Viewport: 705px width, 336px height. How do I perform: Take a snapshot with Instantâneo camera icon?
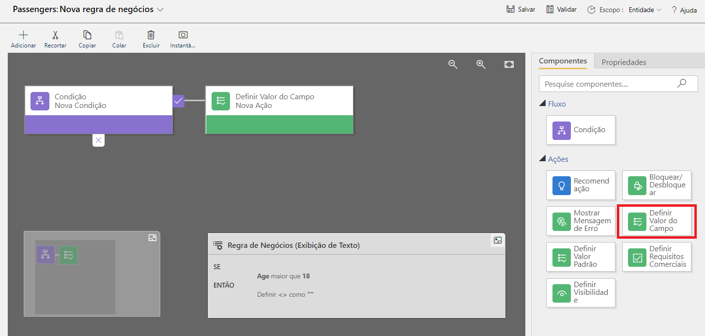pyautogui.click(x=183, y=35)
